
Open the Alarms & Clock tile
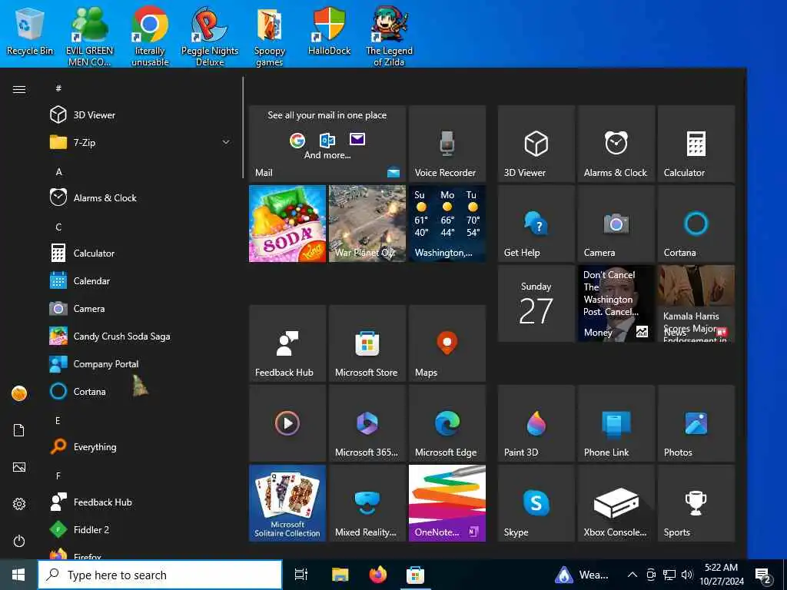(x=616, y=144)
